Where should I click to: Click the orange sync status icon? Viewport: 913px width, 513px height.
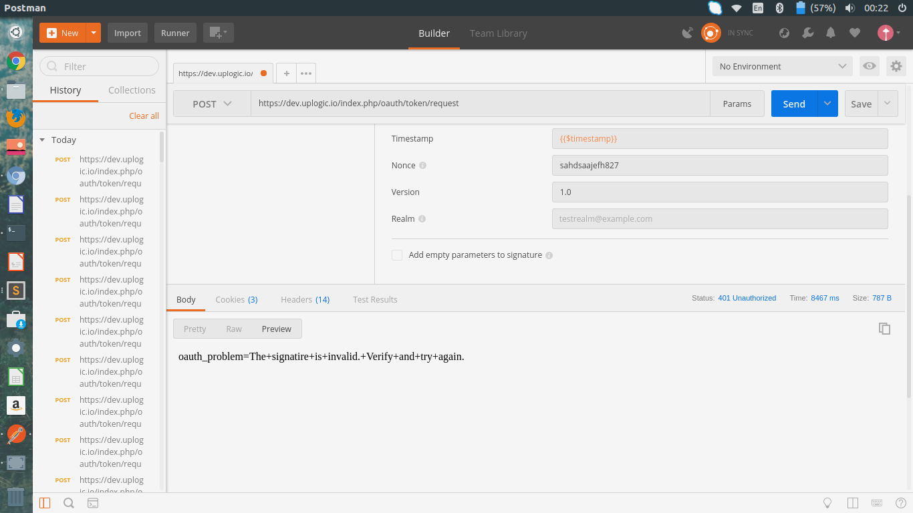[710, 33]
